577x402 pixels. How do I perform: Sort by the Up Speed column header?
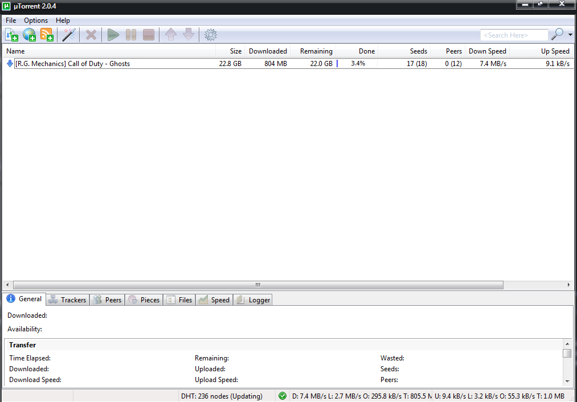(541, 51)
